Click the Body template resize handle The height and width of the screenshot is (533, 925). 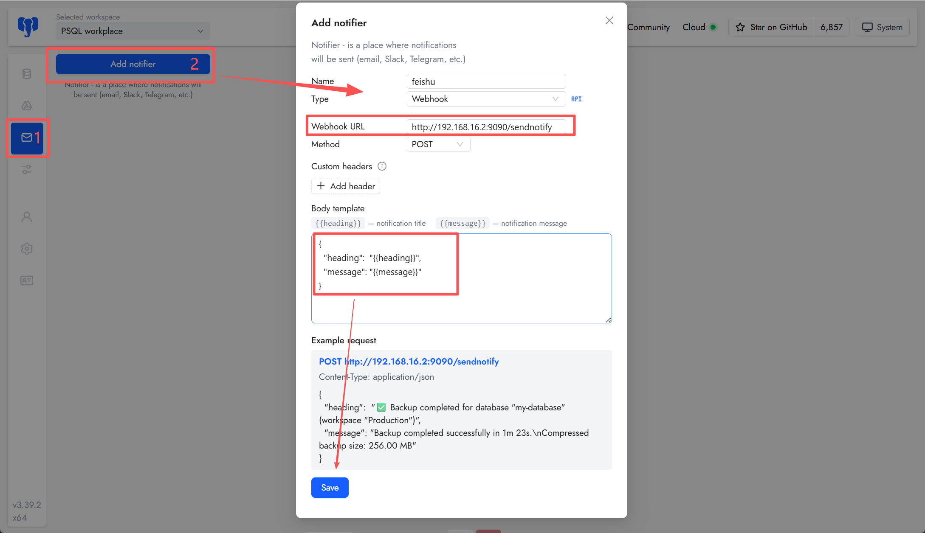[x=608, y=320]
